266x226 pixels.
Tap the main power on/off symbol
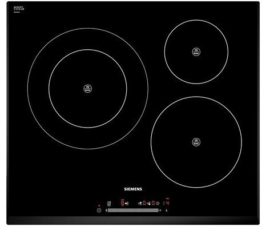pos(99,211)
